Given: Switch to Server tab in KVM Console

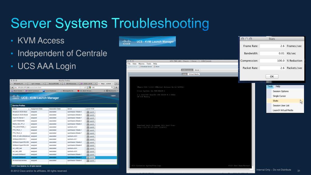Looking at the screenshot, I should click(197, 70).
